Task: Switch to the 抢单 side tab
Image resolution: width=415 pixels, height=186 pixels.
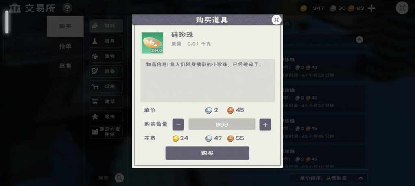Action: click(x=66, y=46)
